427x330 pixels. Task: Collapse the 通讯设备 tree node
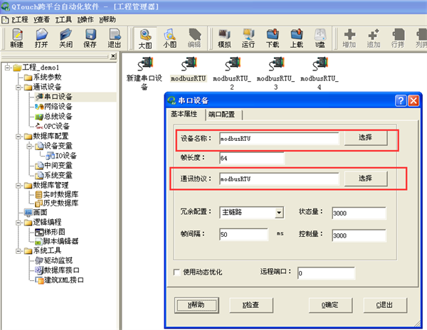tap(19, 87)
